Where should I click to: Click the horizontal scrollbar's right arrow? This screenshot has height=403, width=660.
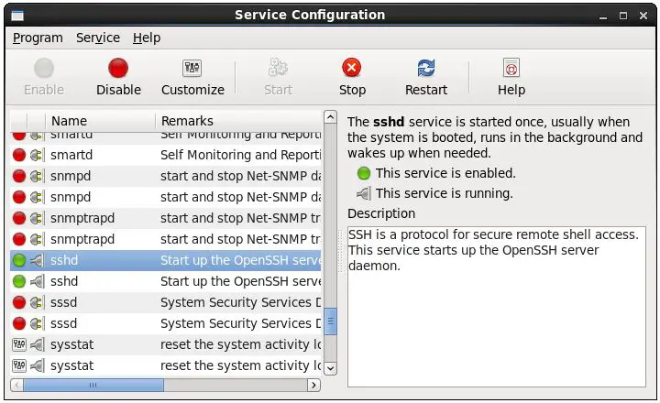tap(313, 386)
